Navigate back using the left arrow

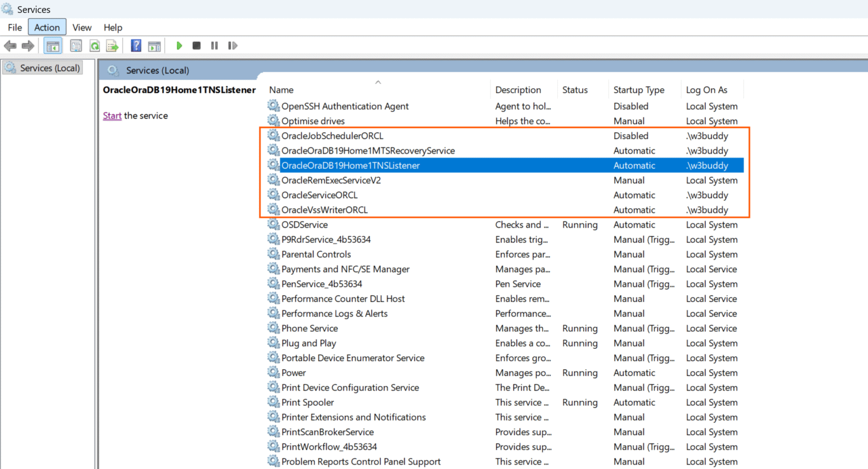[10, 46]
